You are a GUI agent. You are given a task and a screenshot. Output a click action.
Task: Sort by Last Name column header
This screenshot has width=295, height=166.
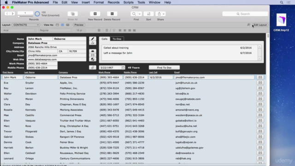(x=29, y=72)
